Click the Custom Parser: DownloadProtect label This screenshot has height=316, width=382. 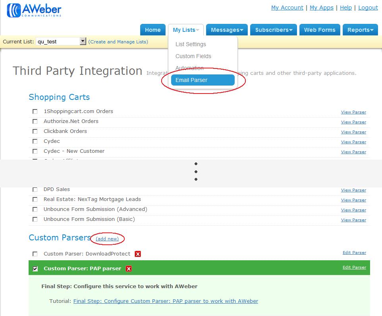tap(87, 254)
